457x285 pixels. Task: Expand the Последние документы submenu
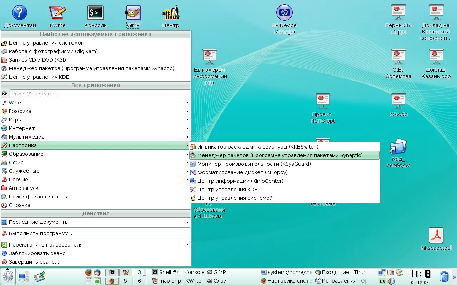96,222
